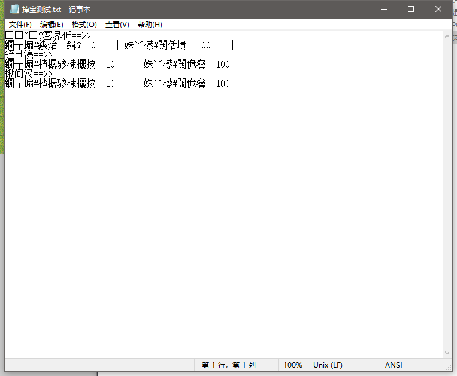Click the resize grip in status bar corner
The image size is (457, 376).
pos(449,368)
